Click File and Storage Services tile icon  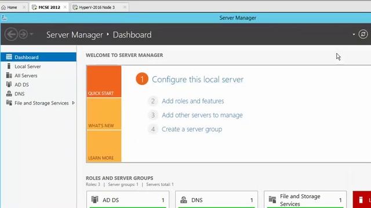272,199
